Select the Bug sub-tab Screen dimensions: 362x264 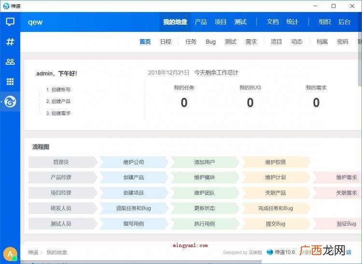pyautogui.click(x=210, y=42)
